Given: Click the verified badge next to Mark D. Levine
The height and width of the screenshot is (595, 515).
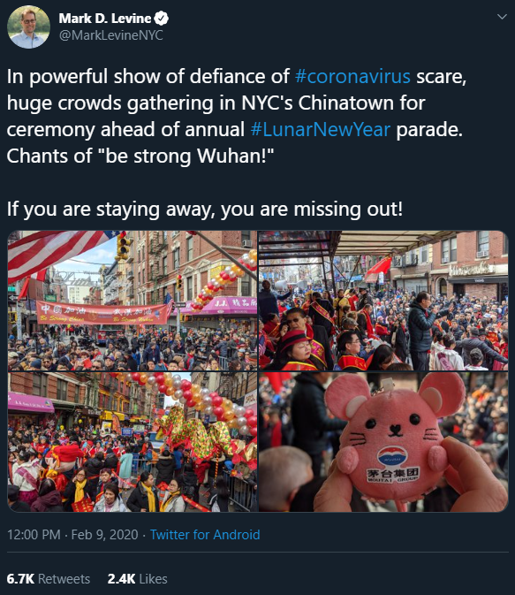Looking at the screenshot, I should pyautogui.click(x=162, y=19).
